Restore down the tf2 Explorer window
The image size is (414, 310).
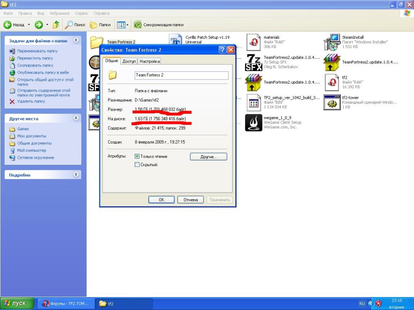point(401,4)
